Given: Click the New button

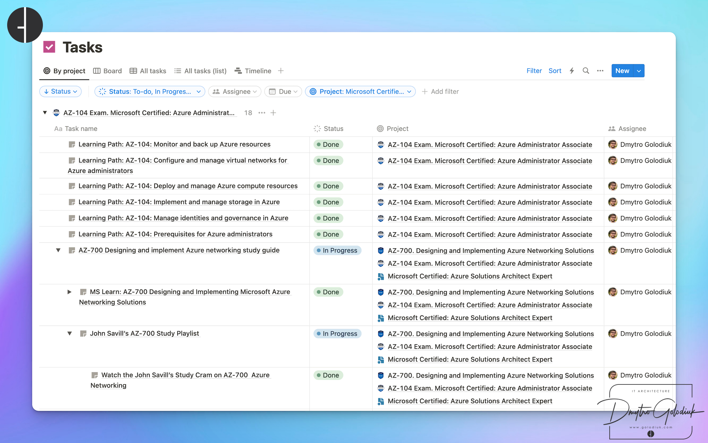Looking at the screenshot, I should [x=622, y=71].
